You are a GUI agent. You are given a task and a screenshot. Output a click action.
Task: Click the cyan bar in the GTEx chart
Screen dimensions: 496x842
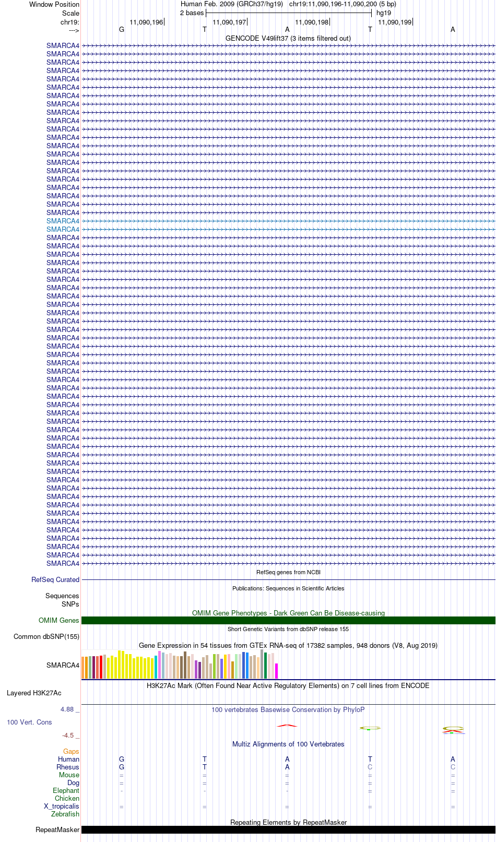pyautogui.click(x=156, y=667)
